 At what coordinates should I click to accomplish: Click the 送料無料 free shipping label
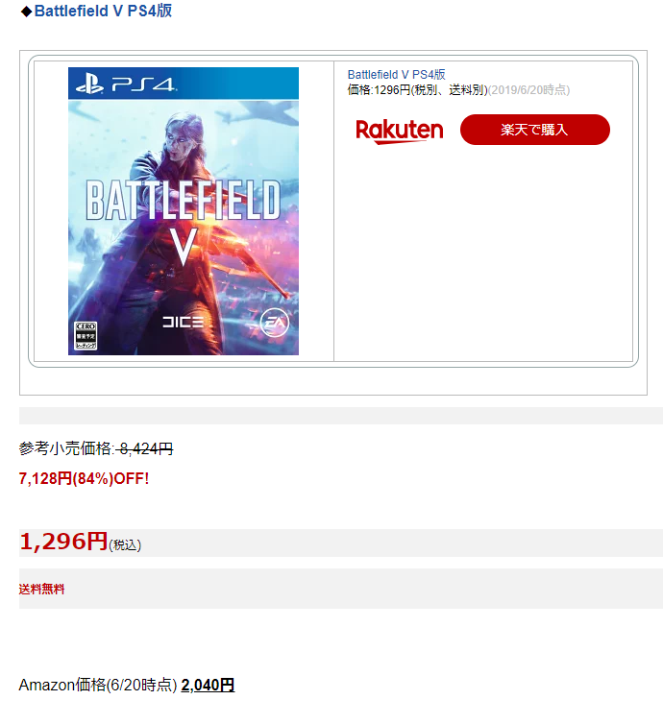pos(41,590)
